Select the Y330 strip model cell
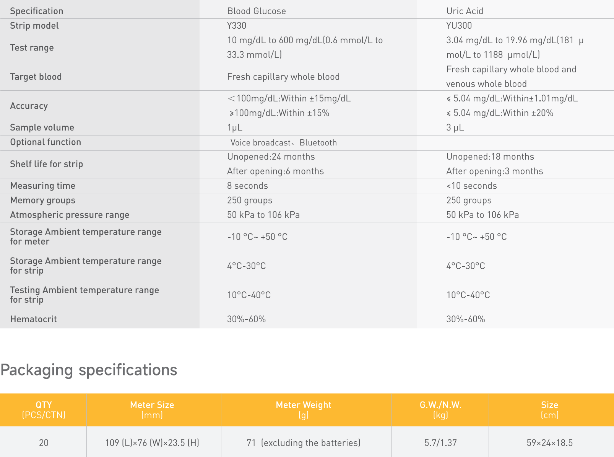Image resolution: width=614 pixels, height=457 pixels. [237, 26]
